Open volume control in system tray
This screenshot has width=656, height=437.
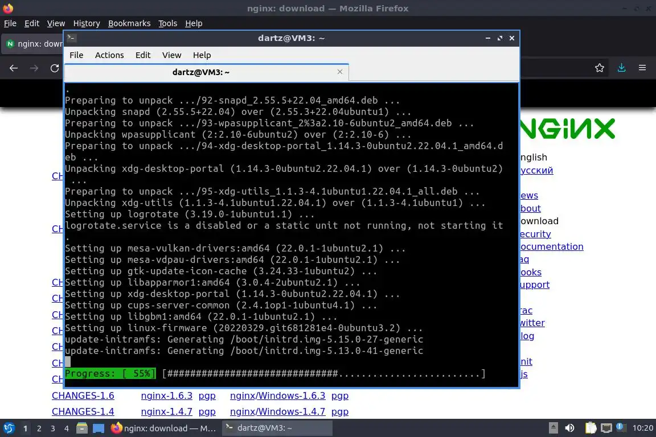pyautogui.click(x=569, y=428)
